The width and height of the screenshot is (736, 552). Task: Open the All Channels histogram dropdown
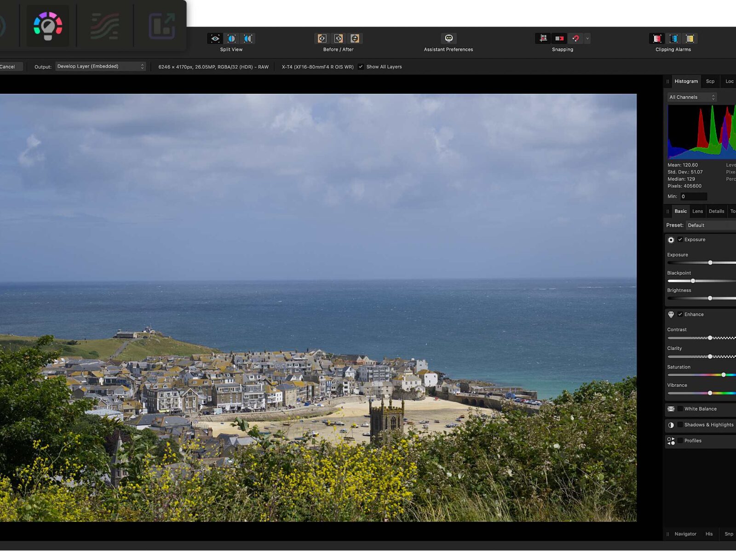pyautogui.click(x=692, y=97)
